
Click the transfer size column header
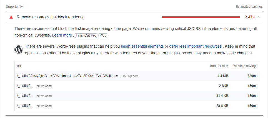(x=219, y=66)
